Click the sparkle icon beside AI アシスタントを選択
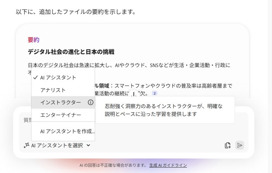 26,145
